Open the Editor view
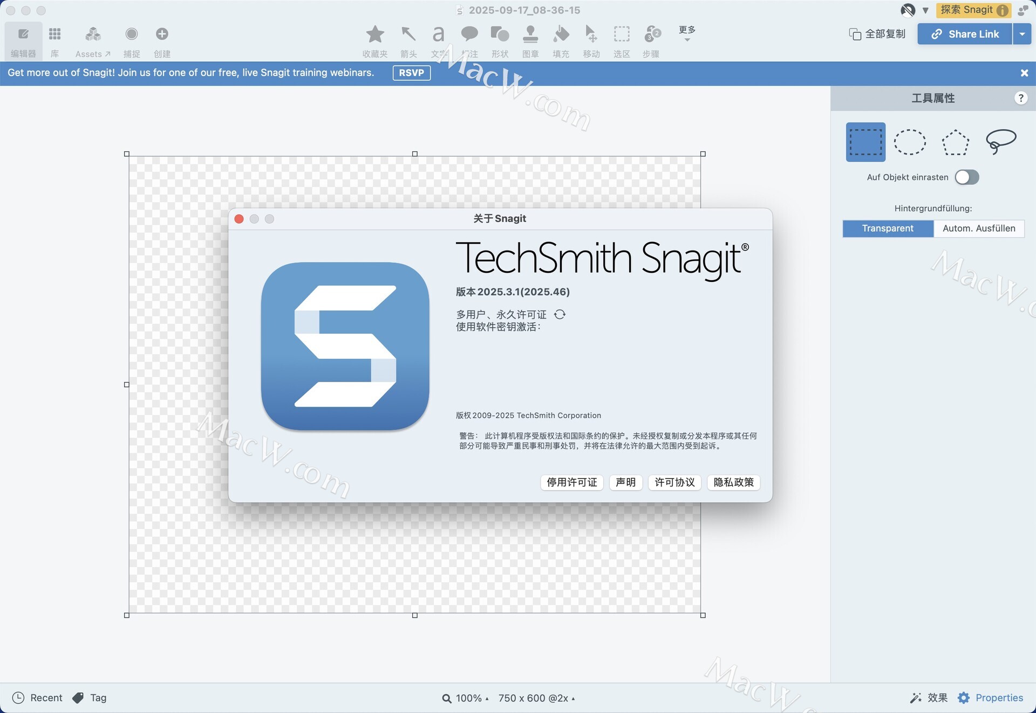Screen dimensions: 1036x713 tap(23, 41)
